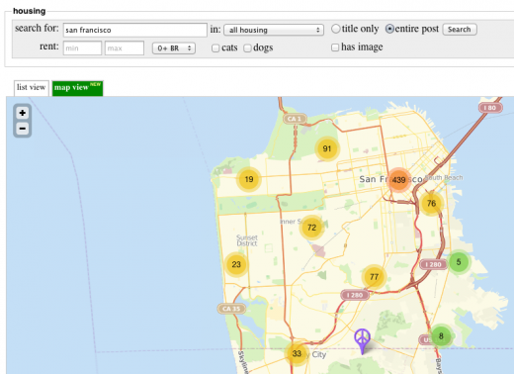Open the green cluster marker labeled 8
Screen dimensions: 514x374
pos(441,336)
